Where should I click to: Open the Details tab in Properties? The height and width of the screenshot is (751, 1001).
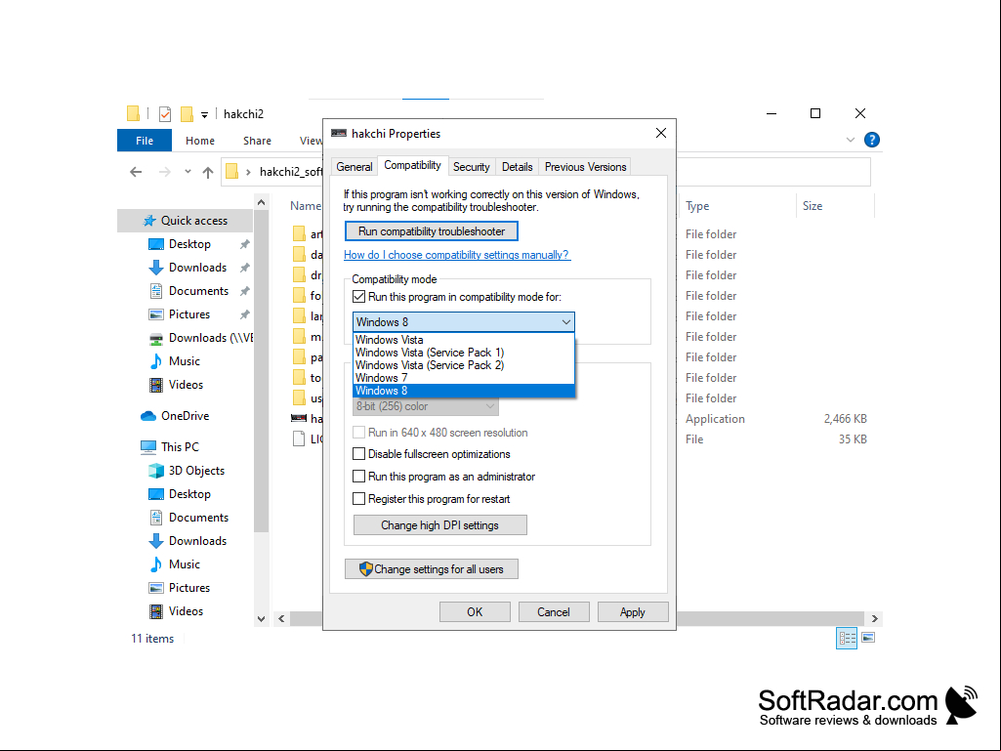(517, 167)
